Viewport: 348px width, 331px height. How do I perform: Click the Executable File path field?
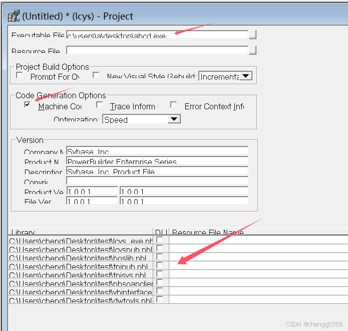click(x=157, y=35)
